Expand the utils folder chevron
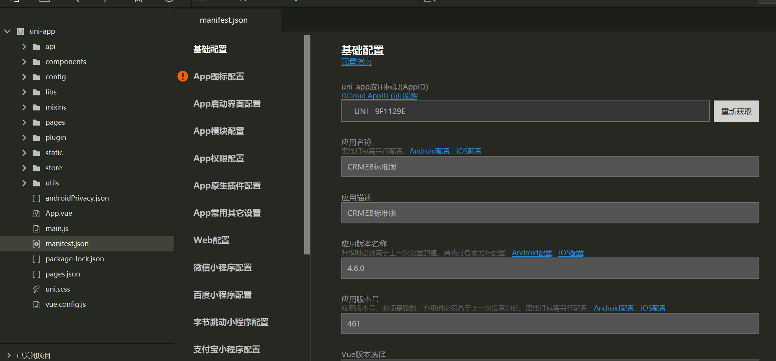The height and width of the screenshot is (361, 776). 24,183
